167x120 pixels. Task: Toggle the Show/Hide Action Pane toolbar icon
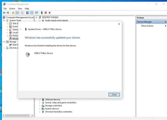point(31,13)
